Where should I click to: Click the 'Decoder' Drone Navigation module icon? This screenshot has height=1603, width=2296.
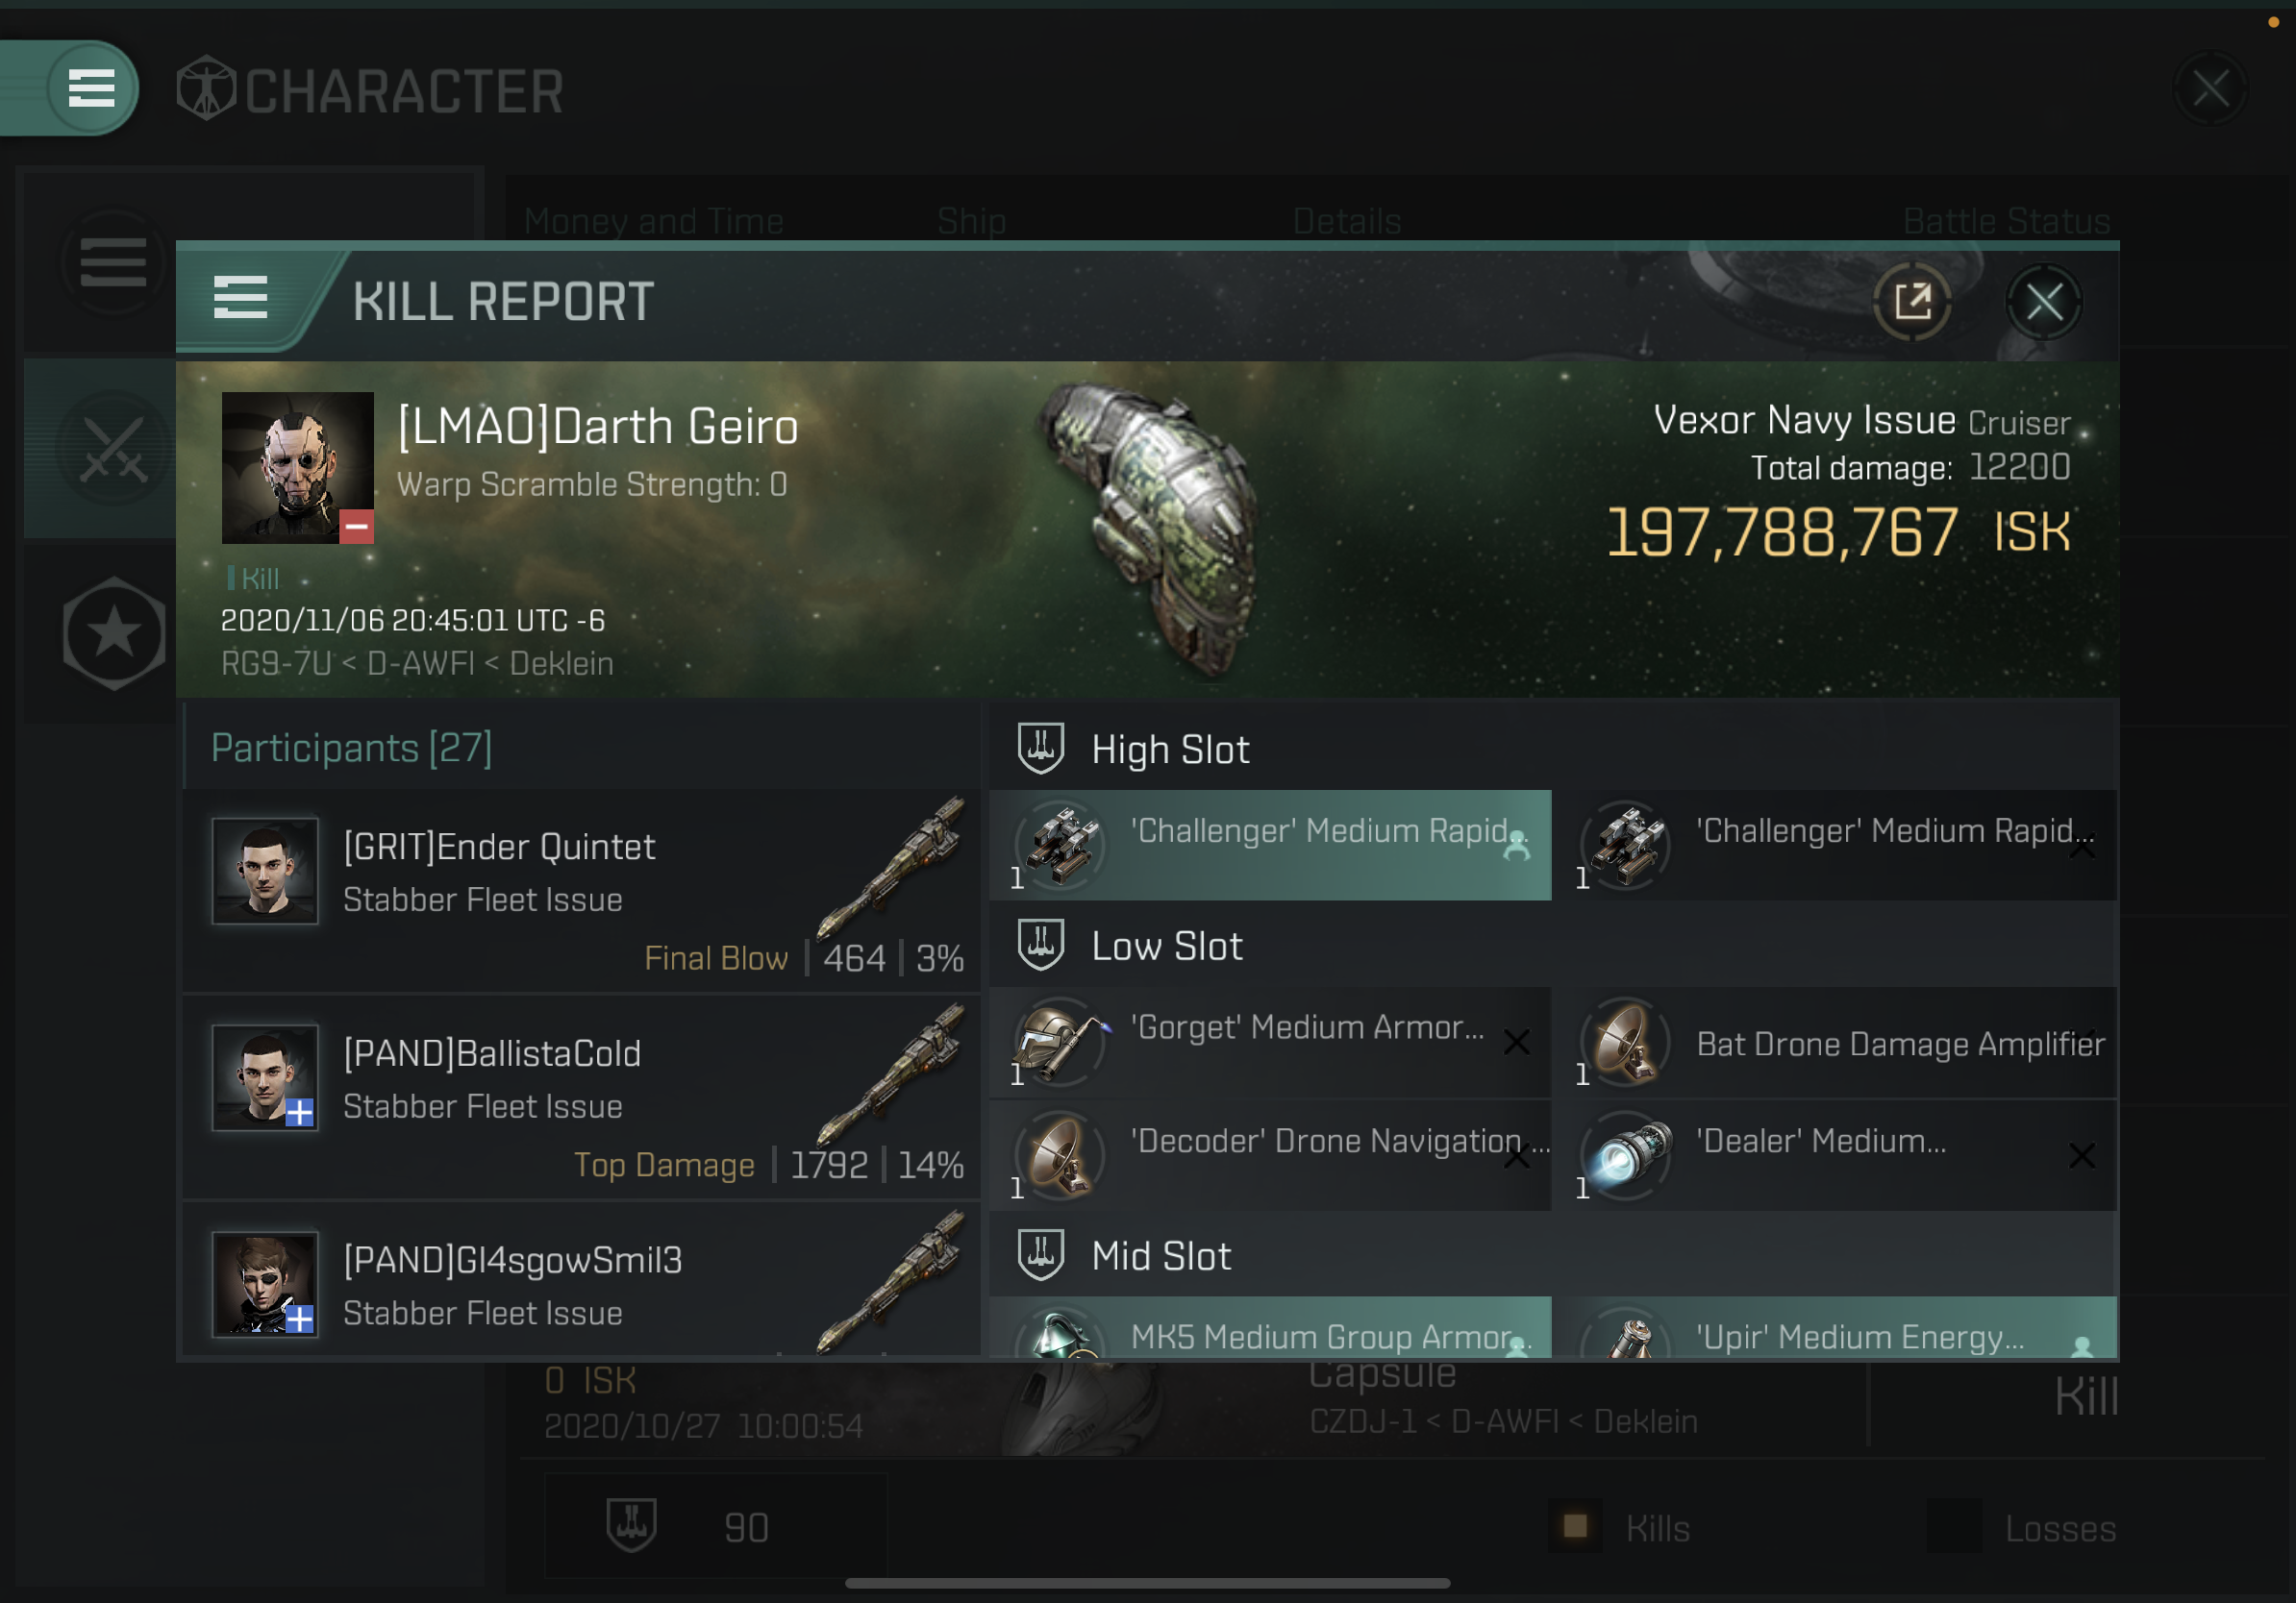pos(1060,1156)
